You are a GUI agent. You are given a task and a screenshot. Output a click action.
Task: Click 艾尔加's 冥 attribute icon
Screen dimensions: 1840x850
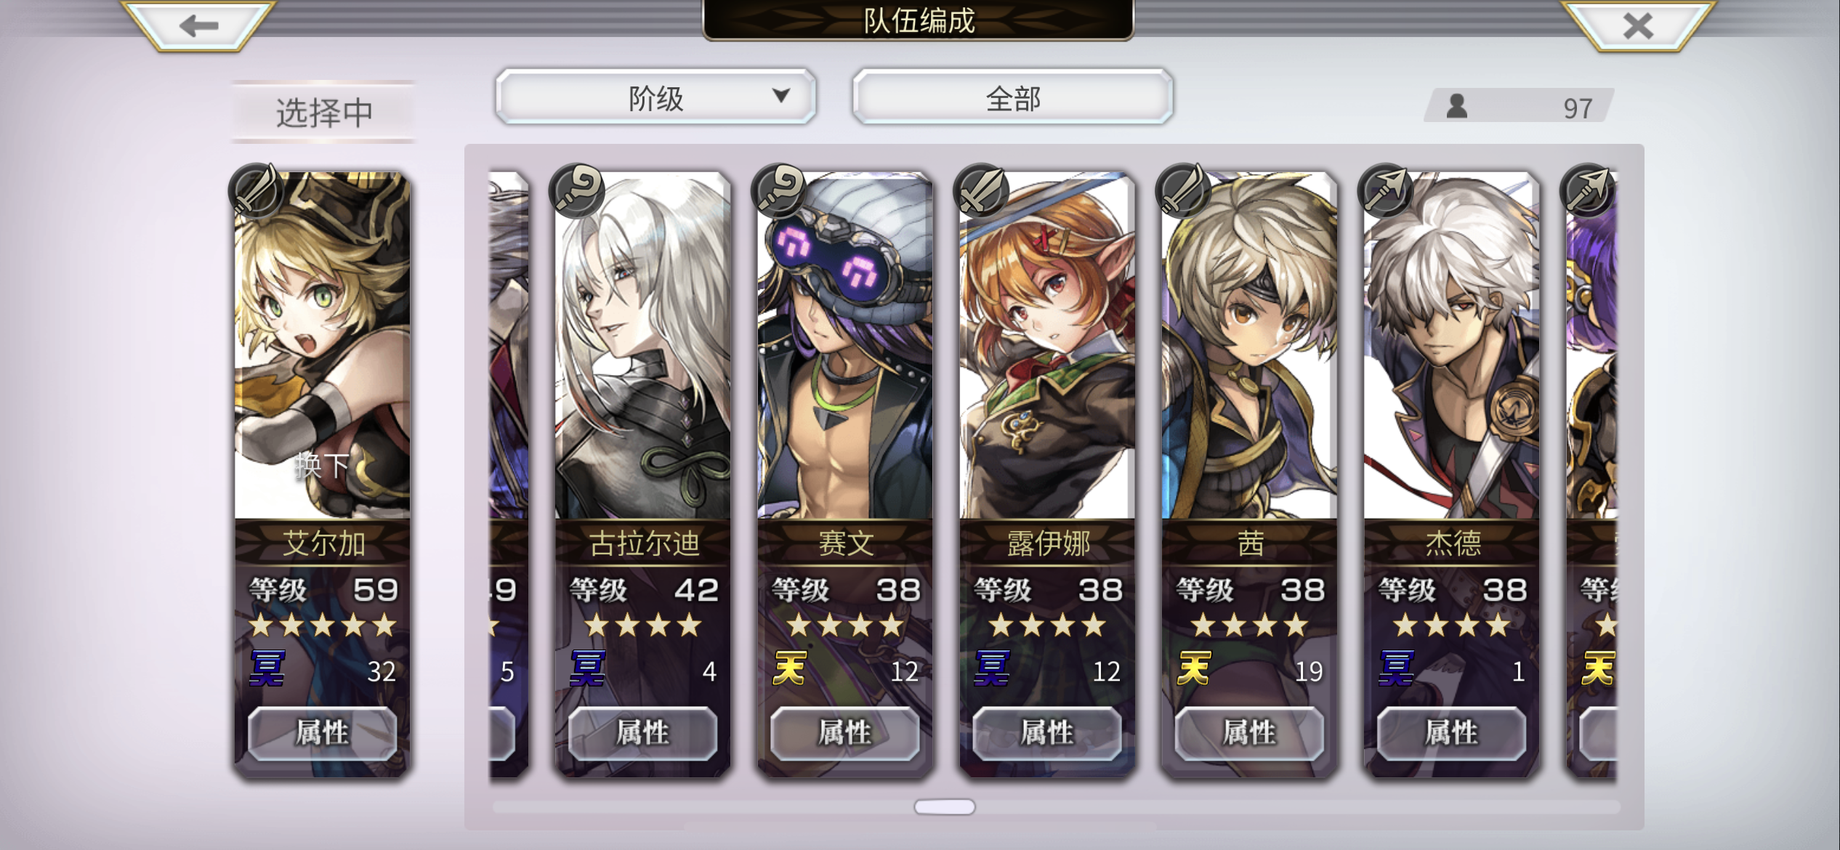(x=267, y=668)
